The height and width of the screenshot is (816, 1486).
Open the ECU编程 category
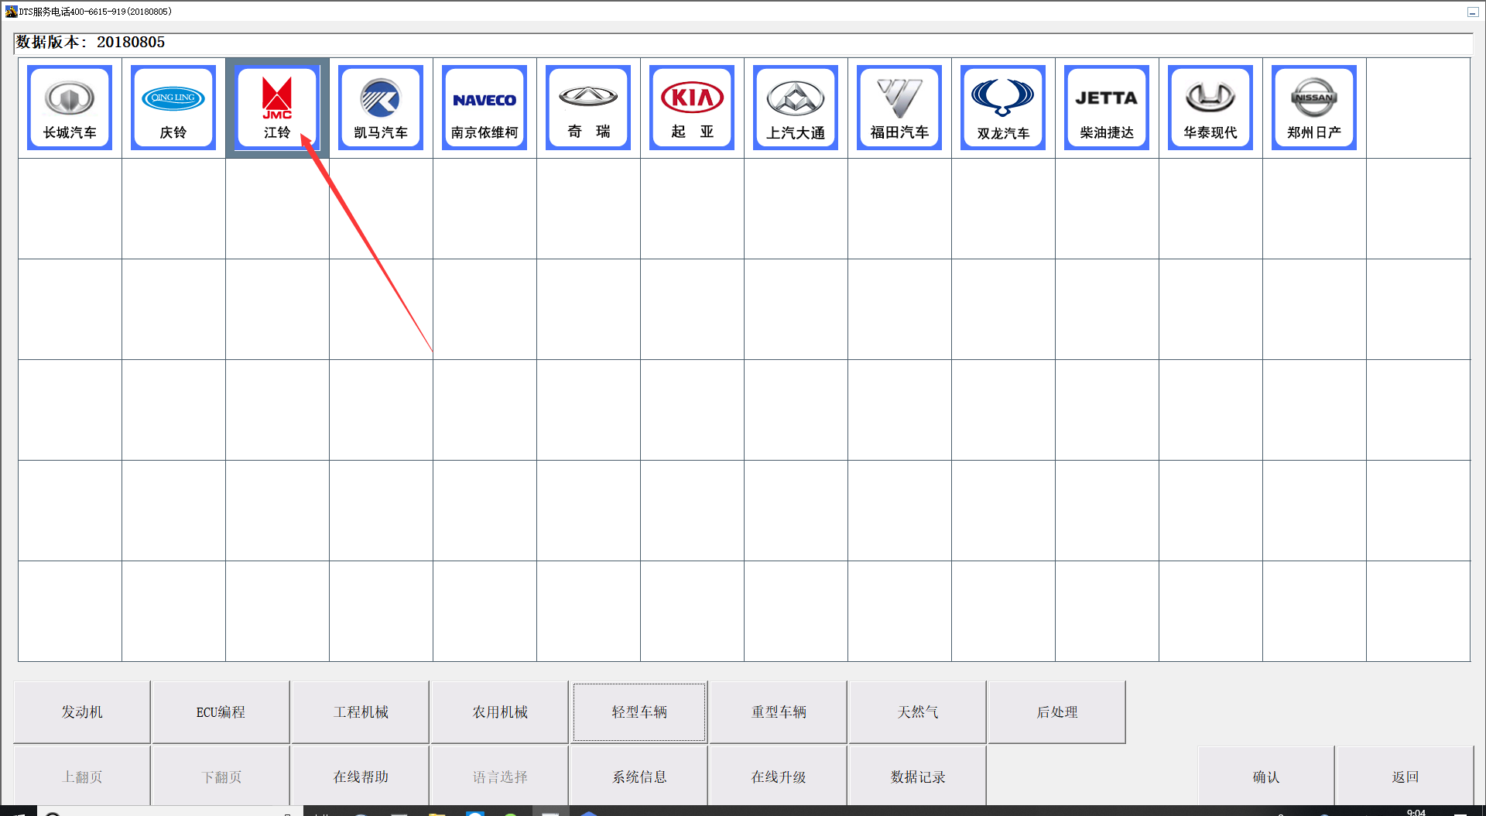coord(221,712)
